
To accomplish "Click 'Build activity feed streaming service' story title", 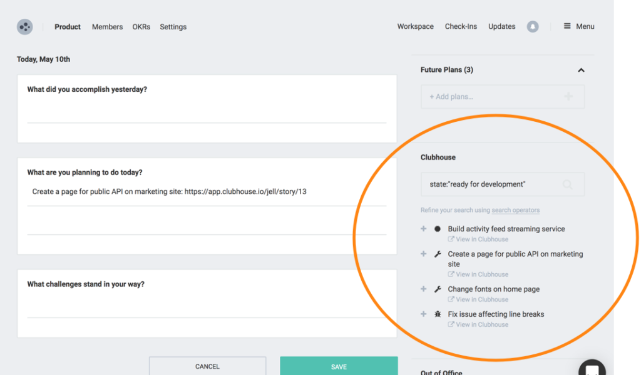I will pyautogui.click(x=506, y=229).
